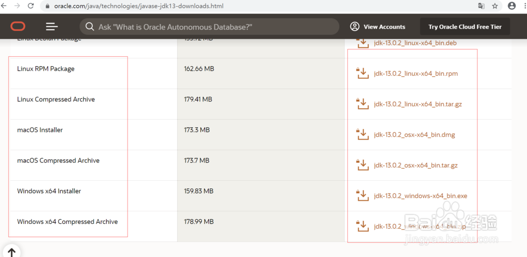This screenshot has width=527, height=257.
Task: Click download icon for osx-x64_bin.dmg
Action: pos(363,135)
